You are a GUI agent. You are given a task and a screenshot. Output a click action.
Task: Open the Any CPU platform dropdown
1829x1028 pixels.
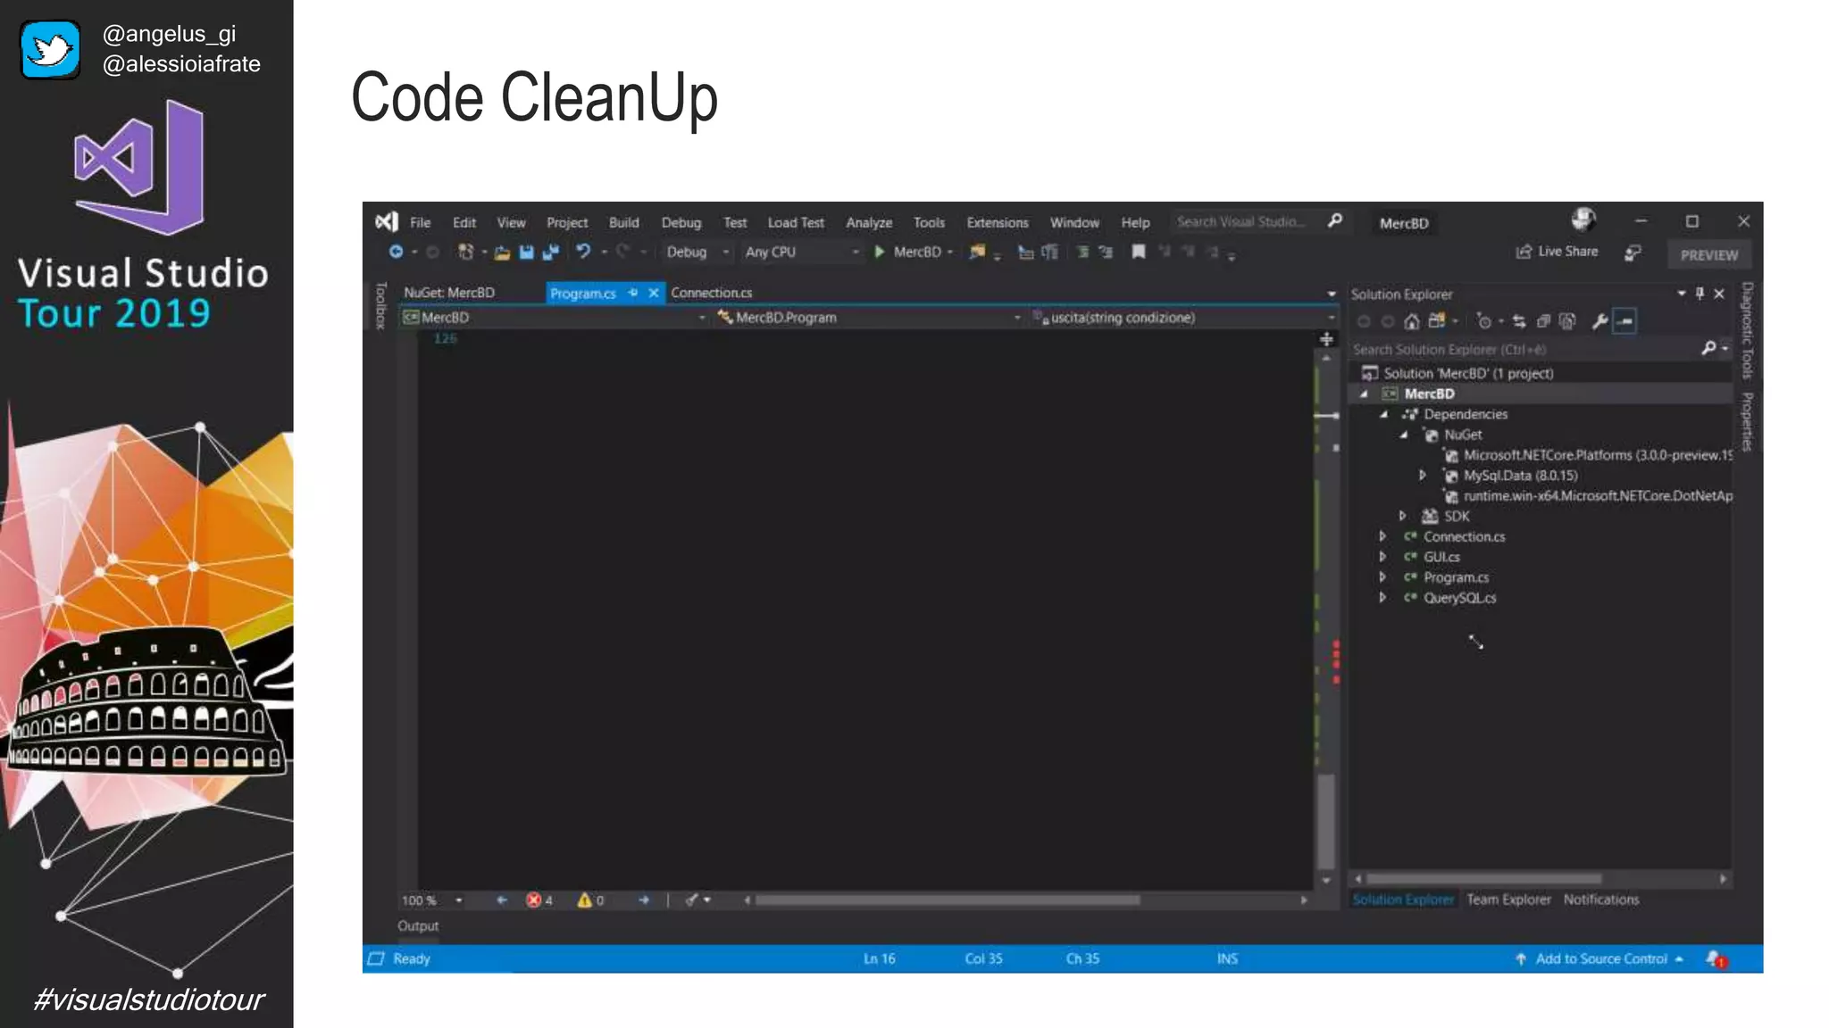[802, 253]
